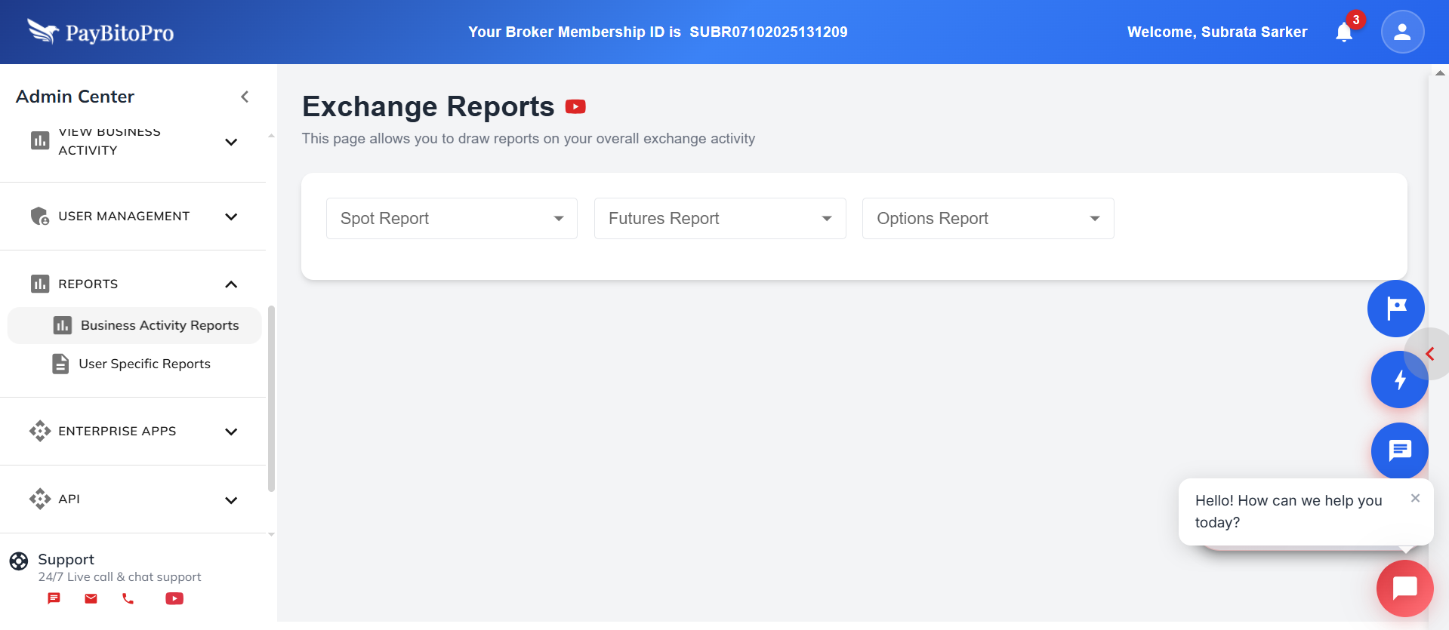The height and width of the screenshot is (630, 1449).
Task: Open the Futures Report dropdown
Action: pyautogui.click(x=720, y=219)
